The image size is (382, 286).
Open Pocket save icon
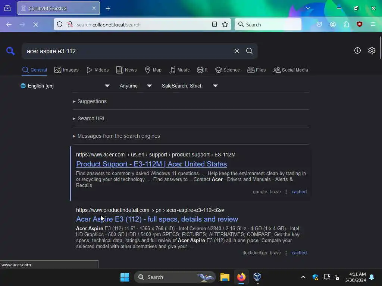pos(319,24)
